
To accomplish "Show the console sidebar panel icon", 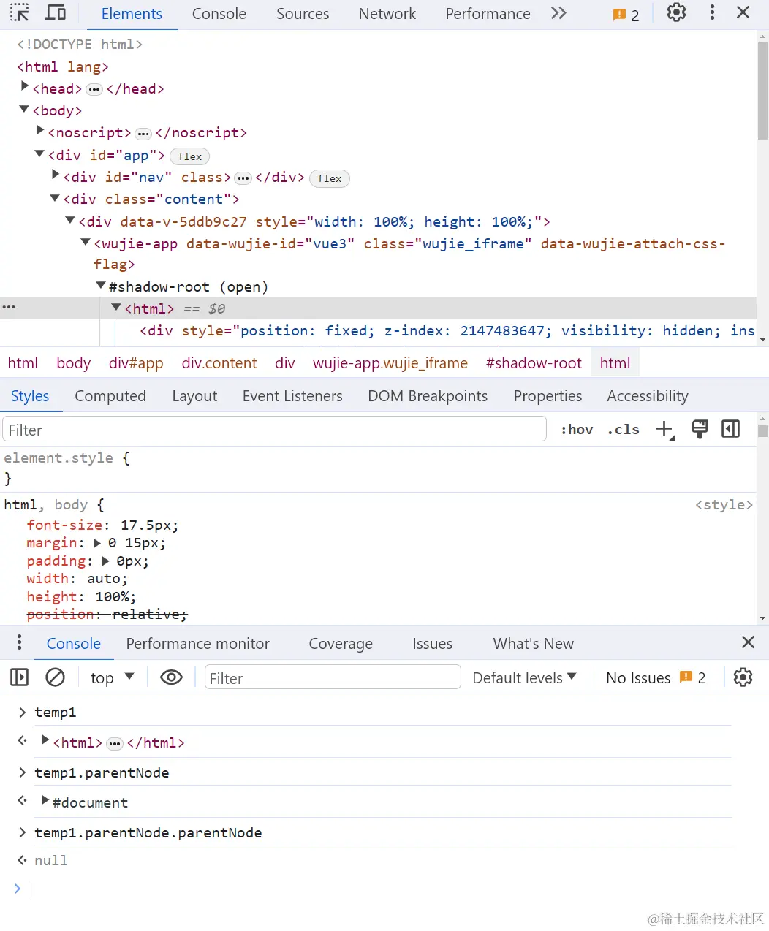I will (20, 677).
